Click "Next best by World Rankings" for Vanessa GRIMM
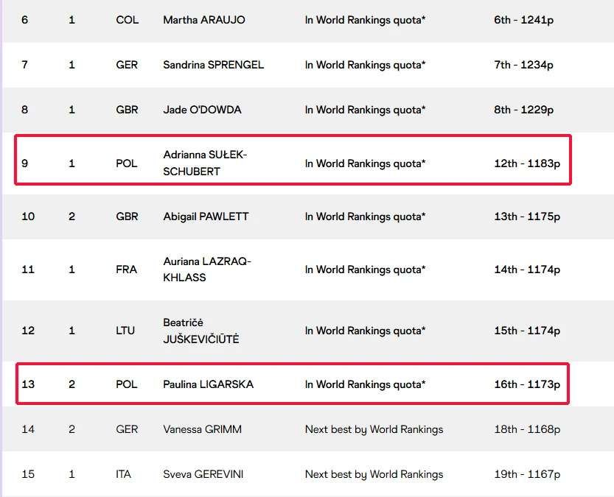The height and width of the screenshot is (497, 614). (374, 429)
